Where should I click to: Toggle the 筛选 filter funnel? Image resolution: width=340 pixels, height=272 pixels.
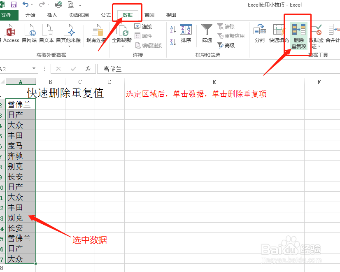pyautogui.click(x=207, y=34)
